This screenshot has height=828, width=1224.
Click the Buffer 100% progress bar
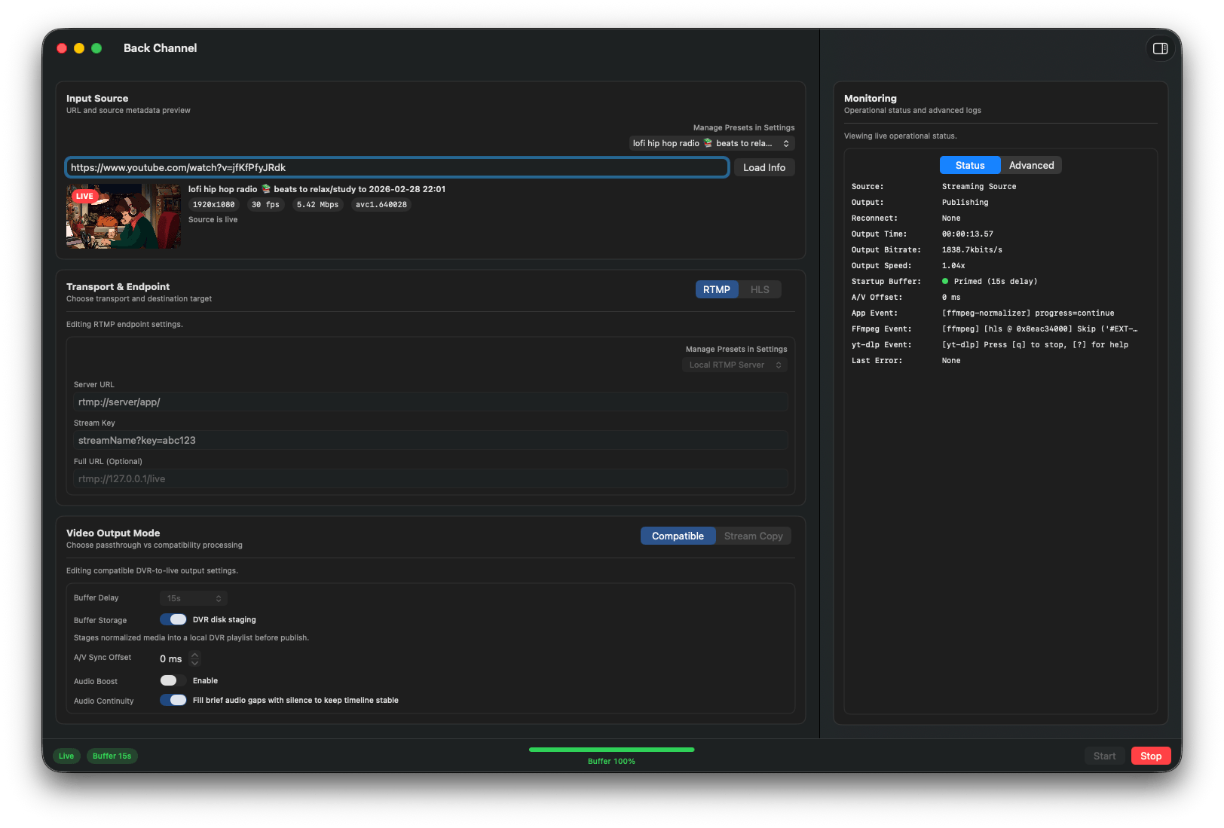(611, 750)
